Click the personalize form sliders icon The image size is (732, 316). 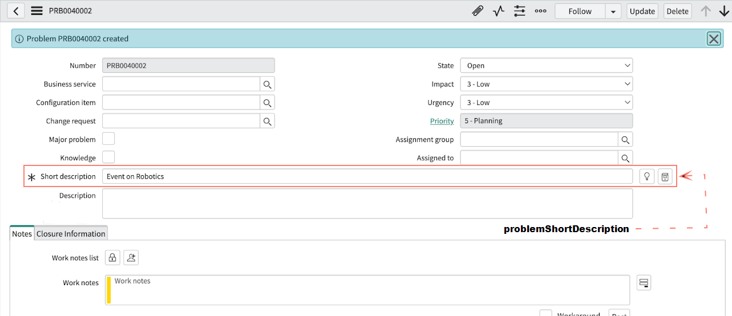pos(520,11)
